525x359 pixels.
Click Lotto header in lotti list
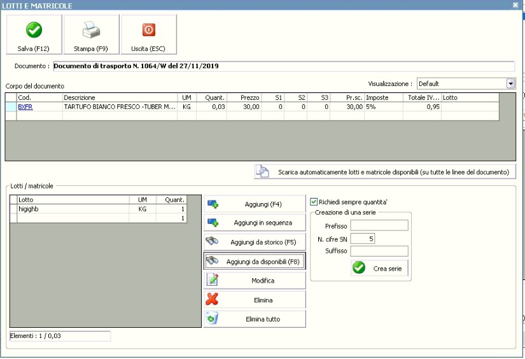tap(73, 200)
